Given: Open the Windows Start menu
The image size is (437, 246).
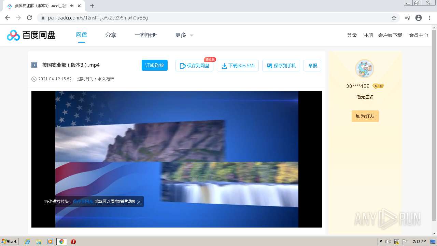Looking at the screenshot, I should (10, 242).
